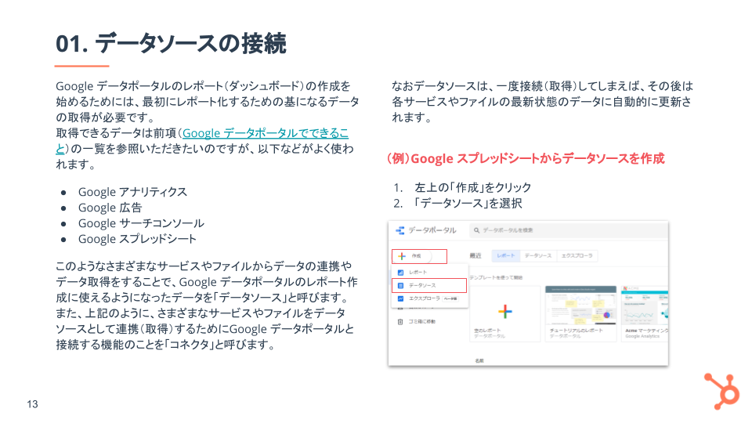Choose レポート from the create menu

tap(418, 272)
